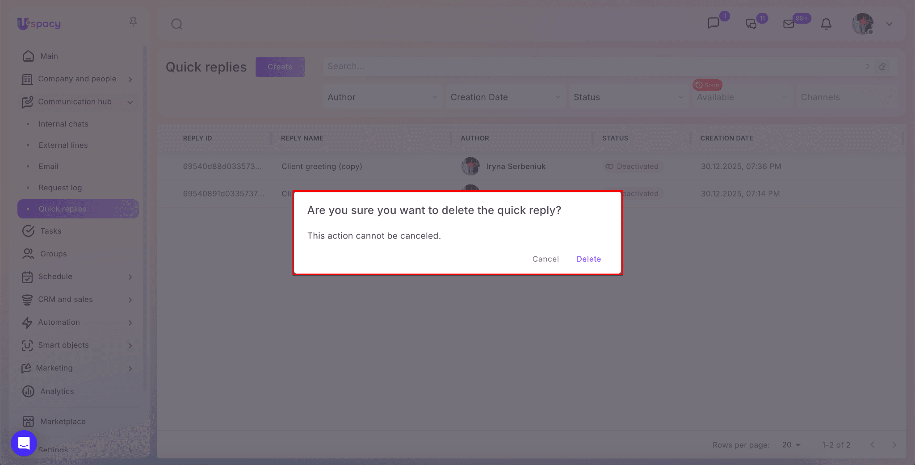Image resolution: width=915 pixels, height=465 pixels.
Task: Open the mail icon with 99+ badge
Action: (x=789, y=24)
